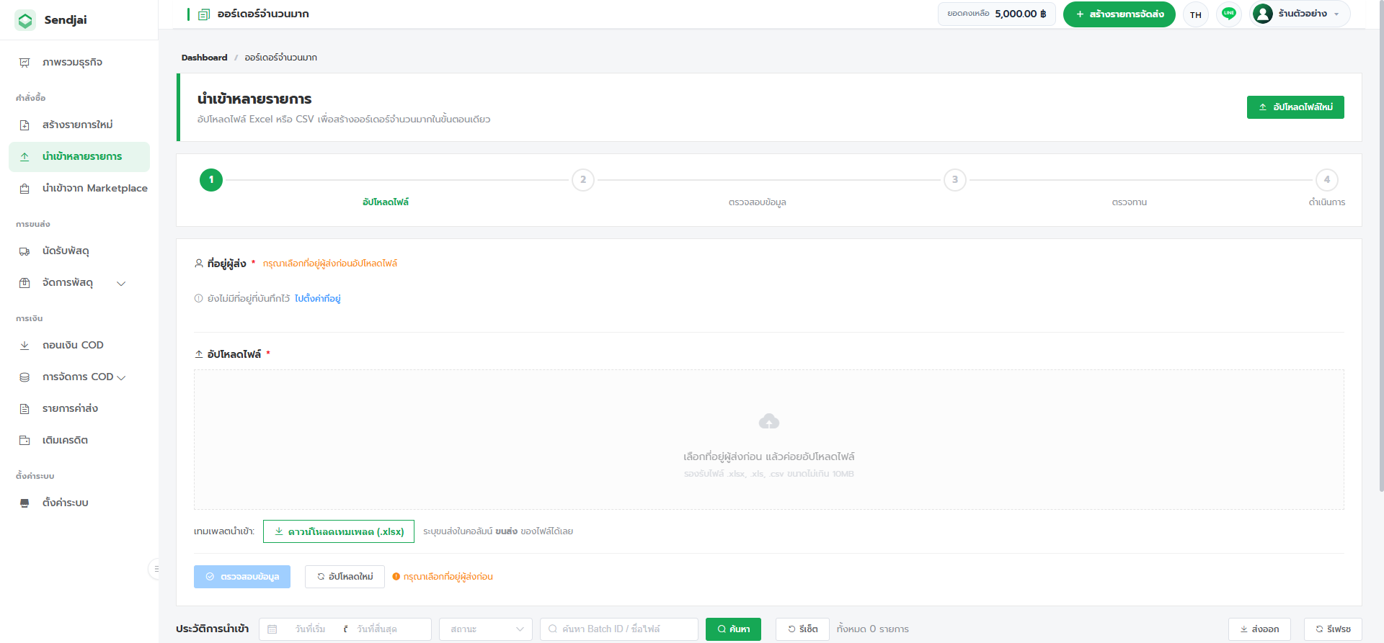Click สร้างรายการจัดส่ง green button

[1119, 14]
